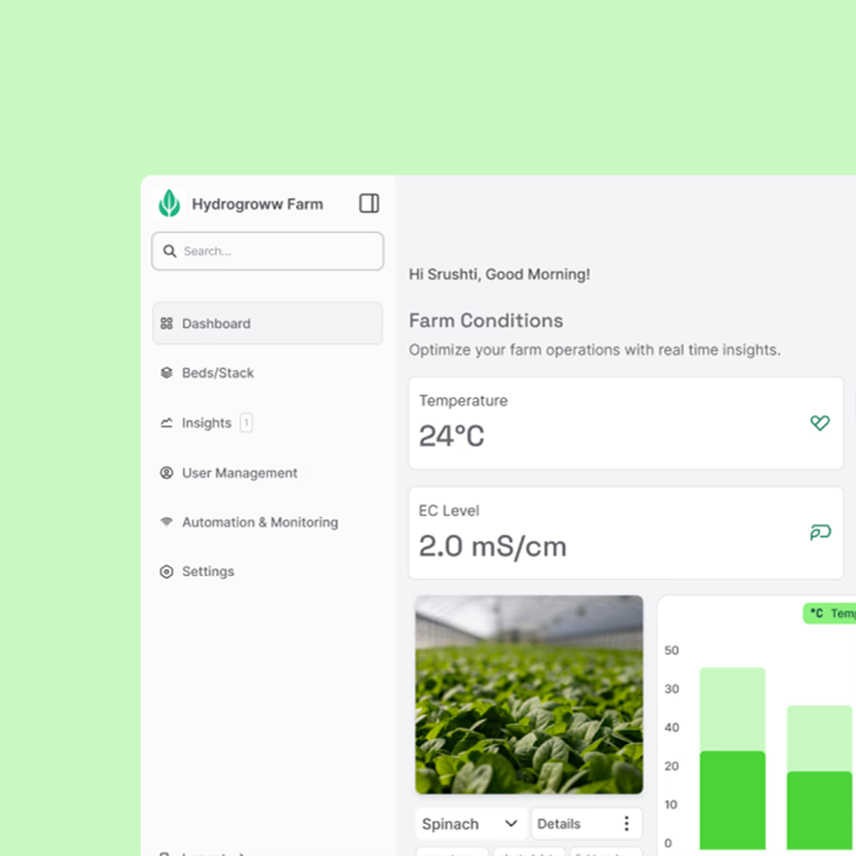
Task: Click the heart icon on Temperature card
Action: pos(820,423)
